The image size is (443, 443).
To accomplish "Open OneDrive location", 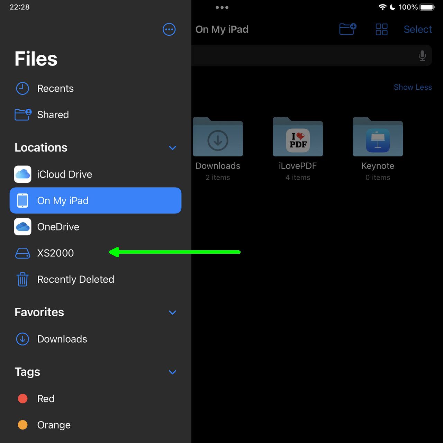I will coord(96,227).
